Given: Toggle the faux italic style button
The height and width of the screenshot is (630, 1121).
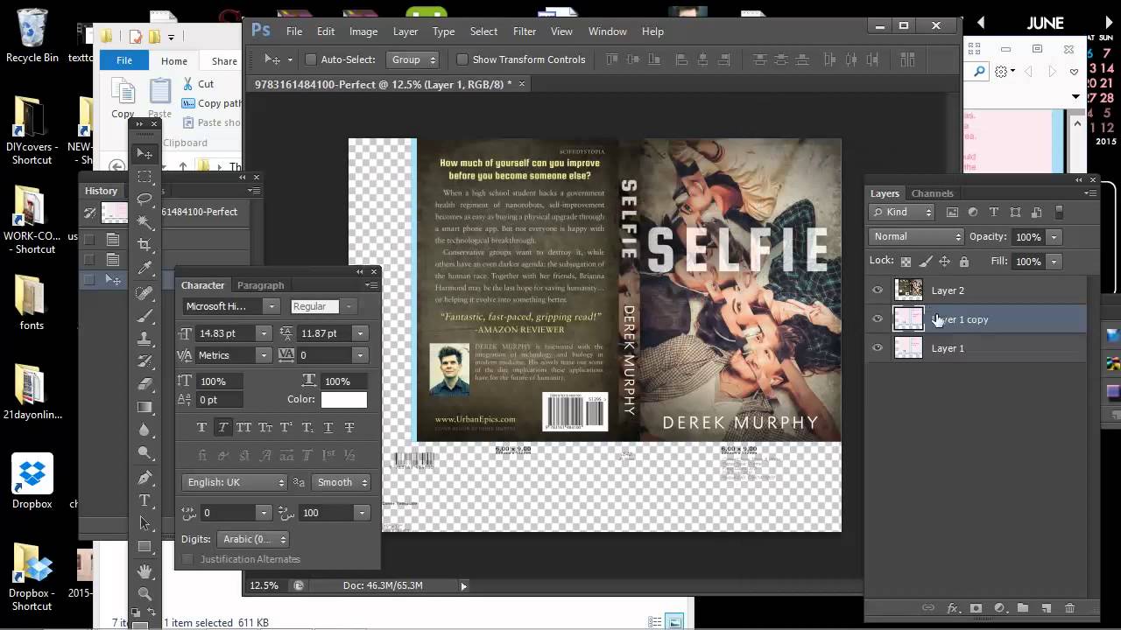Looking at the screenshot, I should pyautogui.click(x=222, y=427).
